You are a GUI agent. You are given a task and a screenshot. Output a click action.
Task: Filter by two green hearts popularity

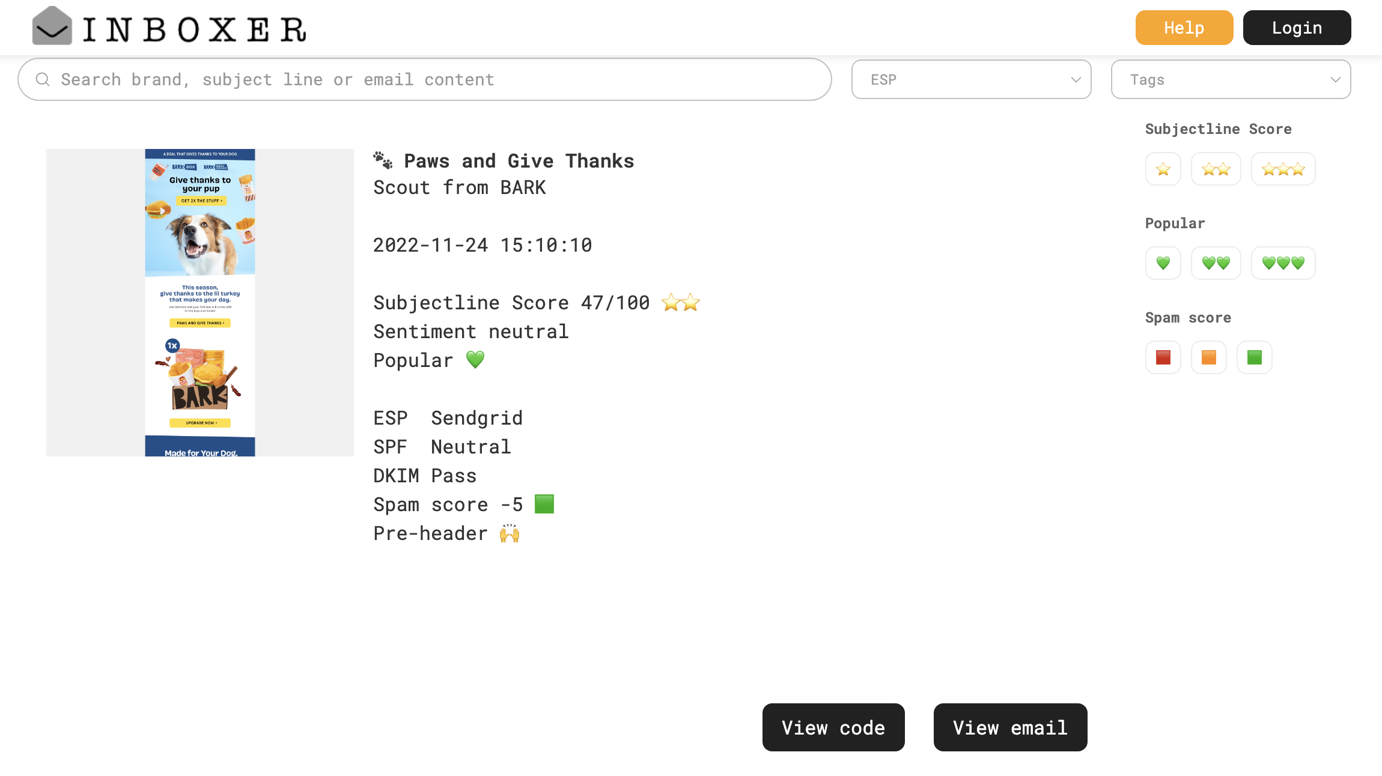pos(1216,263)
